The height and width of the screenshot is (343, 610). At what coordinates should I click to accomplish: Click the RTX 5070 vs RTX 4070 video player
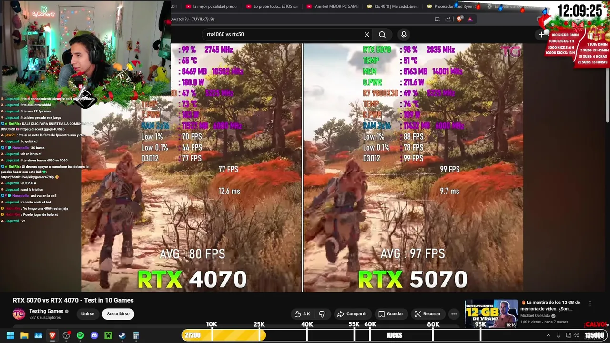pyautogui.click(x=302, y=167)
